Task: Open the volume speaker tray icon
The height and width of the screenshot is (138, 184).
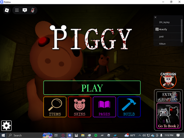Action: tap(144, 135)
